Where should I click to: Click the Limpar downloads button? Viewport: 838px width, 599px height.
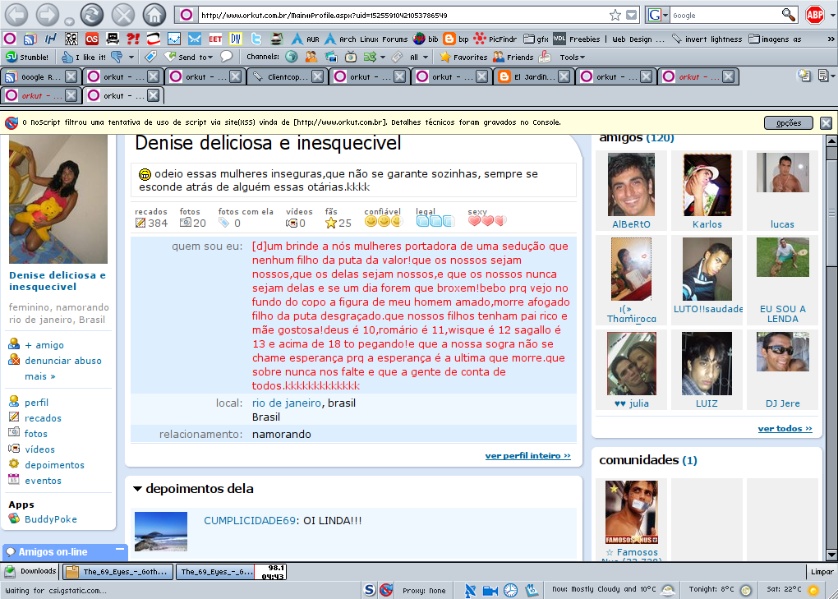pos(822,572)
